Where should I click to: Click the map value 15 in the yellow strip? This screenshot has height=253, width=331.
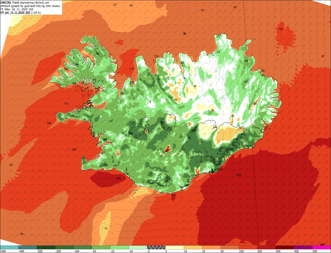pos(106,228)
